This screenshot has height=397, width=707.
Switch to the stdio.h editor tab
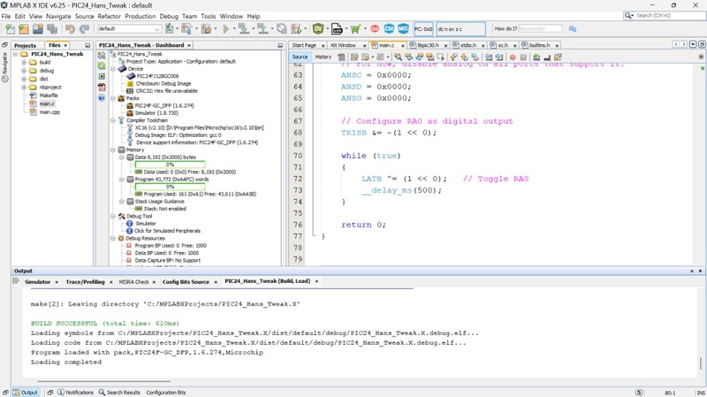[468, 45]
